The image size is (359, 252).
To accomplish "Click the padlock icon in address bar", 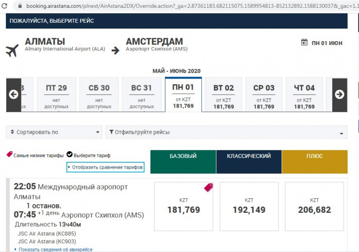I will pyautogui.click(x=19, y=6).
